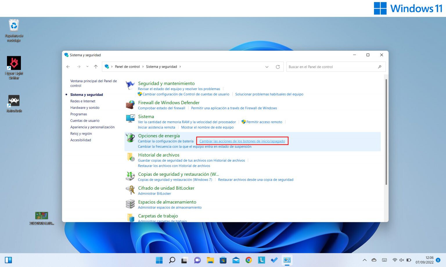This screenshot has width=446, height=267.
Task: Open Sistema using the monitor icon
Action: (x=130, y=118)
